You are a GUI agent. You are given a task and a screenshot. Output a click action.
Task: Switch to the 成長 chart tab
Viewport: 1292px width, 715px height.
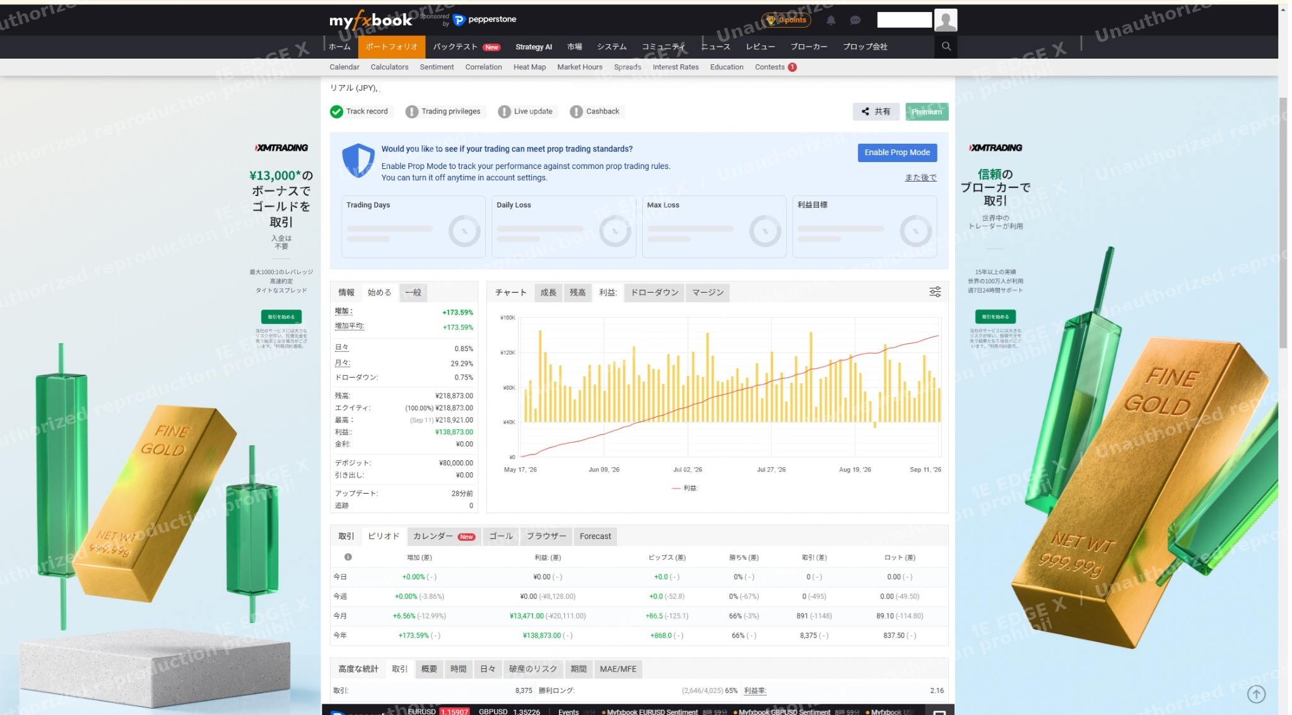[x=548, y=293]
